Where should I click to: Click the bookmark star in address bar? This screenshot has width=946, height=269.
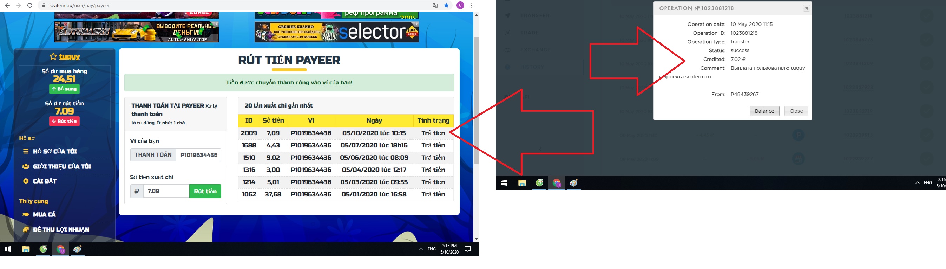447,6
